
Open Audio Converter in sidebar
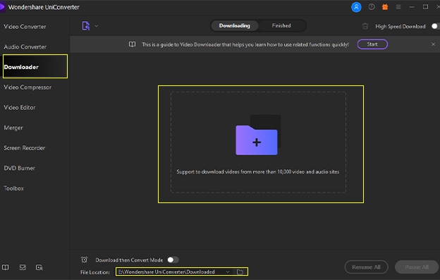point(25,47)
